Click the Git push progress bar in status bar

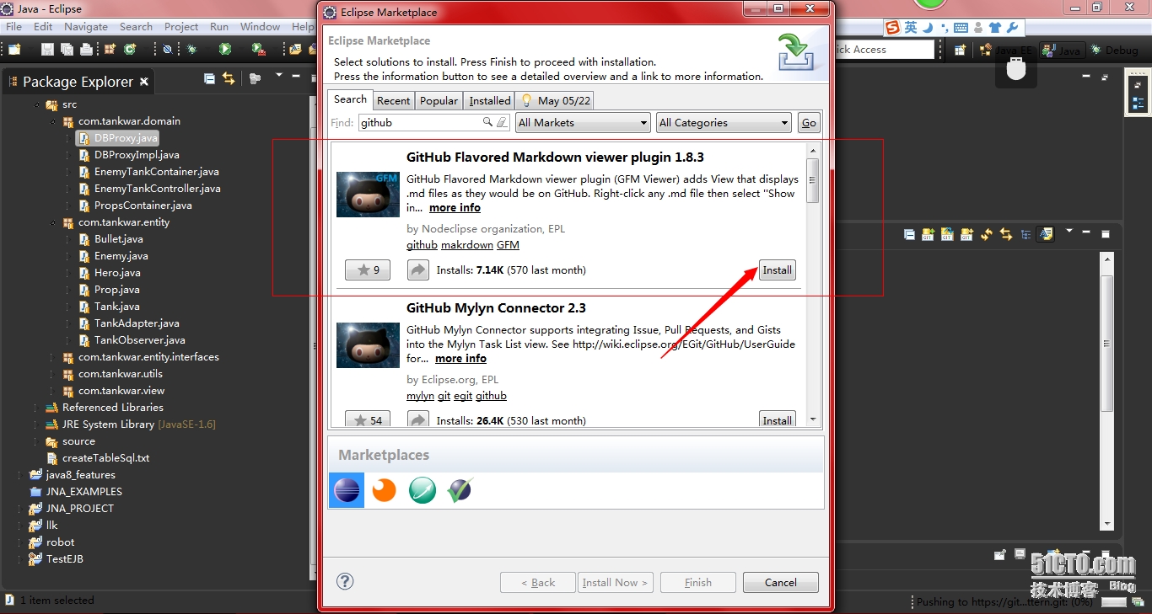click(x=1113, y=601)
